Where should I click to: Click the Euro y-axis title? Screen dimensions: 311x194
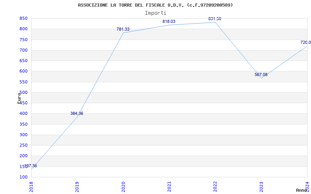tap(19, 98)
